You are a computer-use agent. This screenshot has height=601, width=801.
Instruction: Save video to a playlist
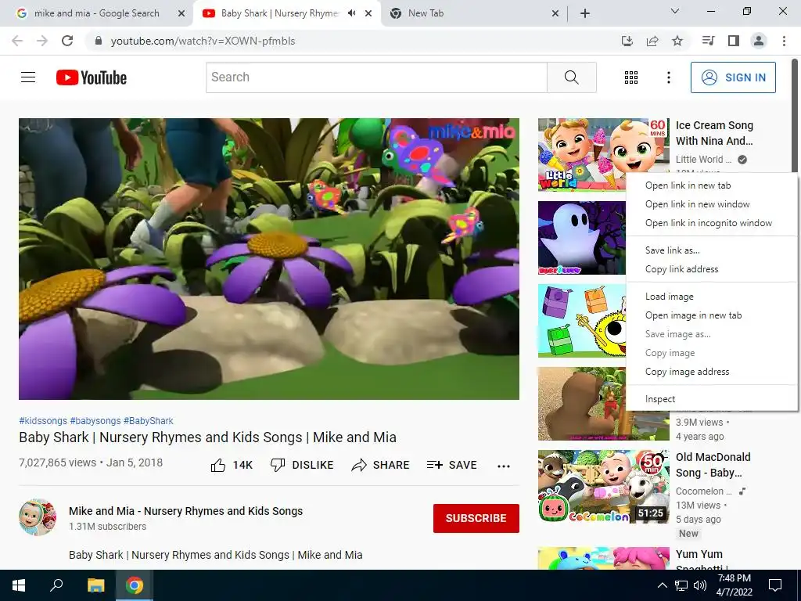[451, 465]
